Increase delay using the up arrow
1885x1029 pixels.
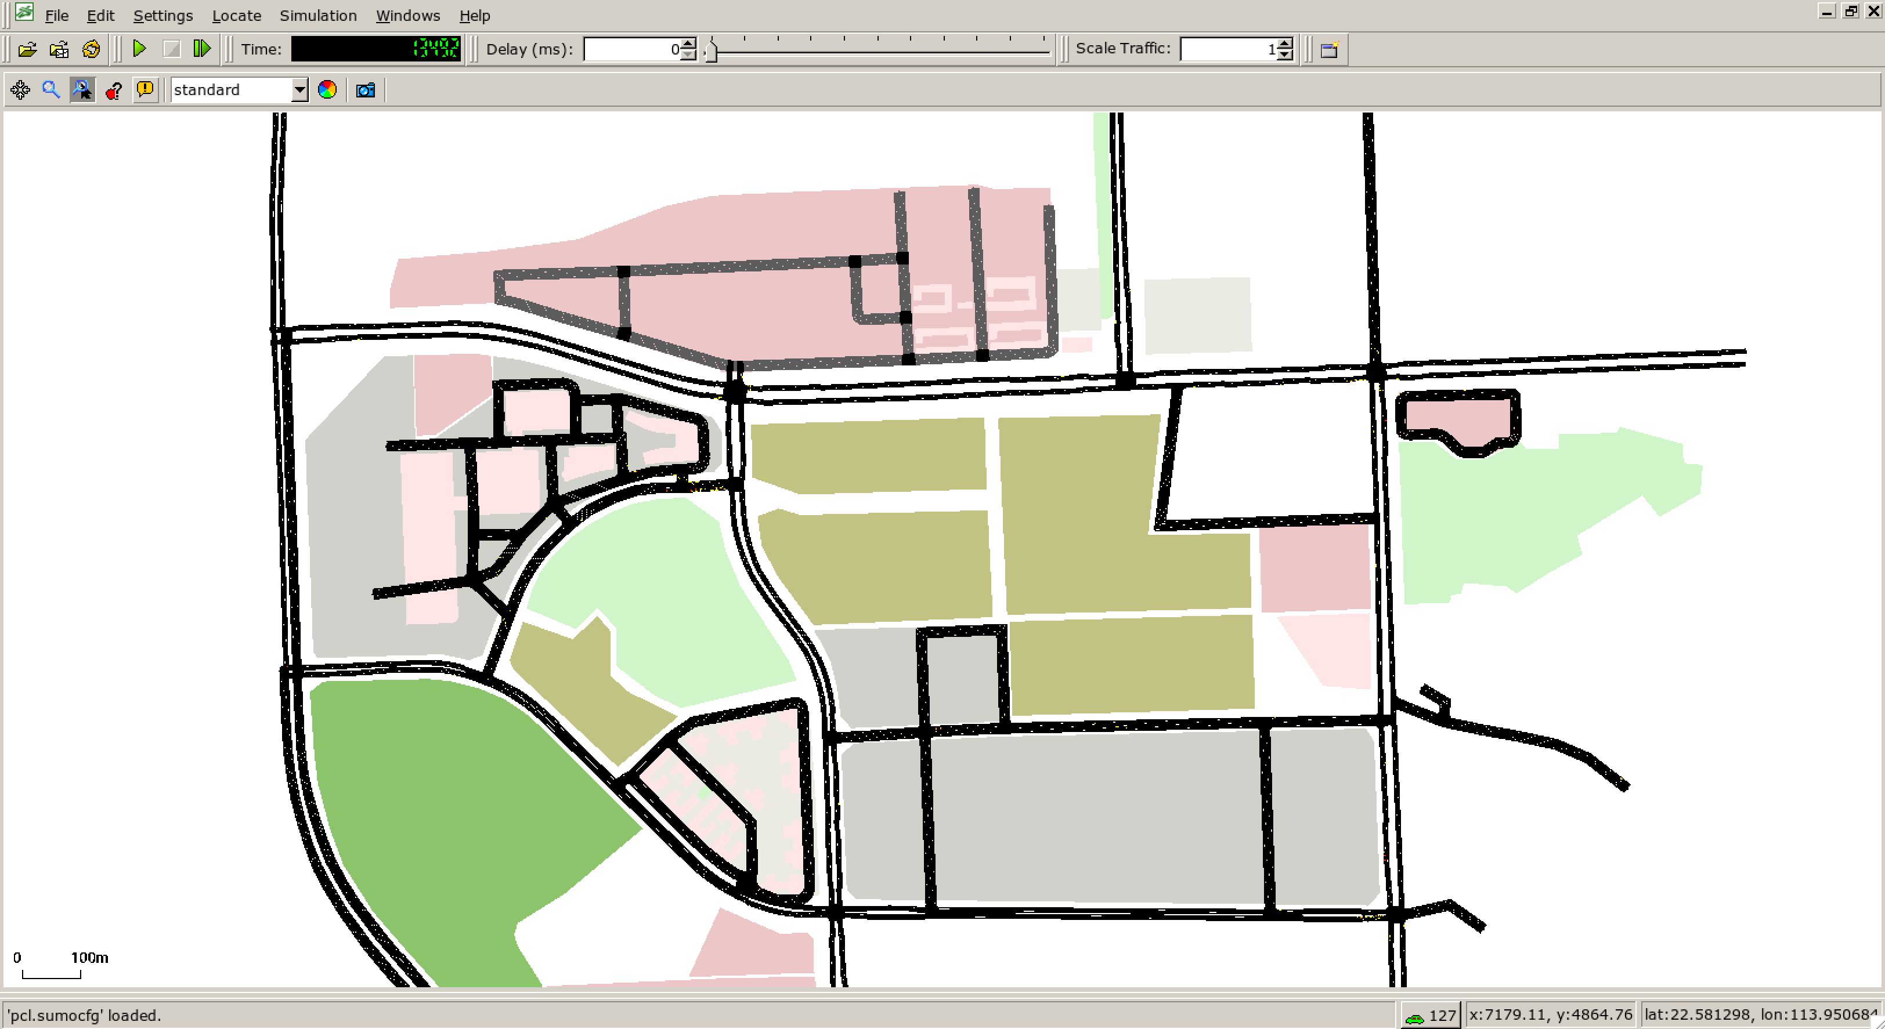pyautogui.click(x=688, y=44)
